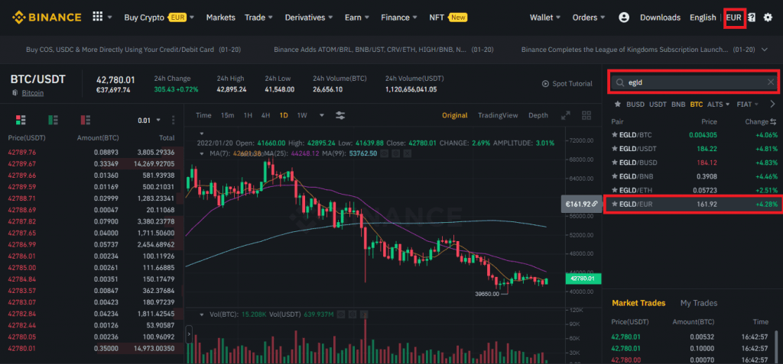Click the Bitcoin info link
Image resolution: width=783 pixels, height=364 pixels.
pos(32,92)
